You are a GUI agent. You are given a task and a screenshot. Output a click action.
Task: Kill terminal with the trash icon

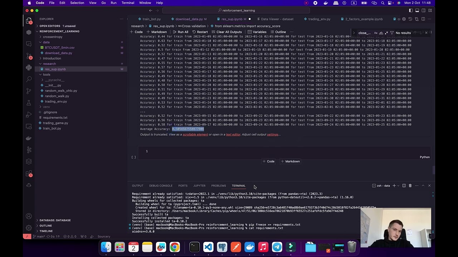click(x=410, y=186)
